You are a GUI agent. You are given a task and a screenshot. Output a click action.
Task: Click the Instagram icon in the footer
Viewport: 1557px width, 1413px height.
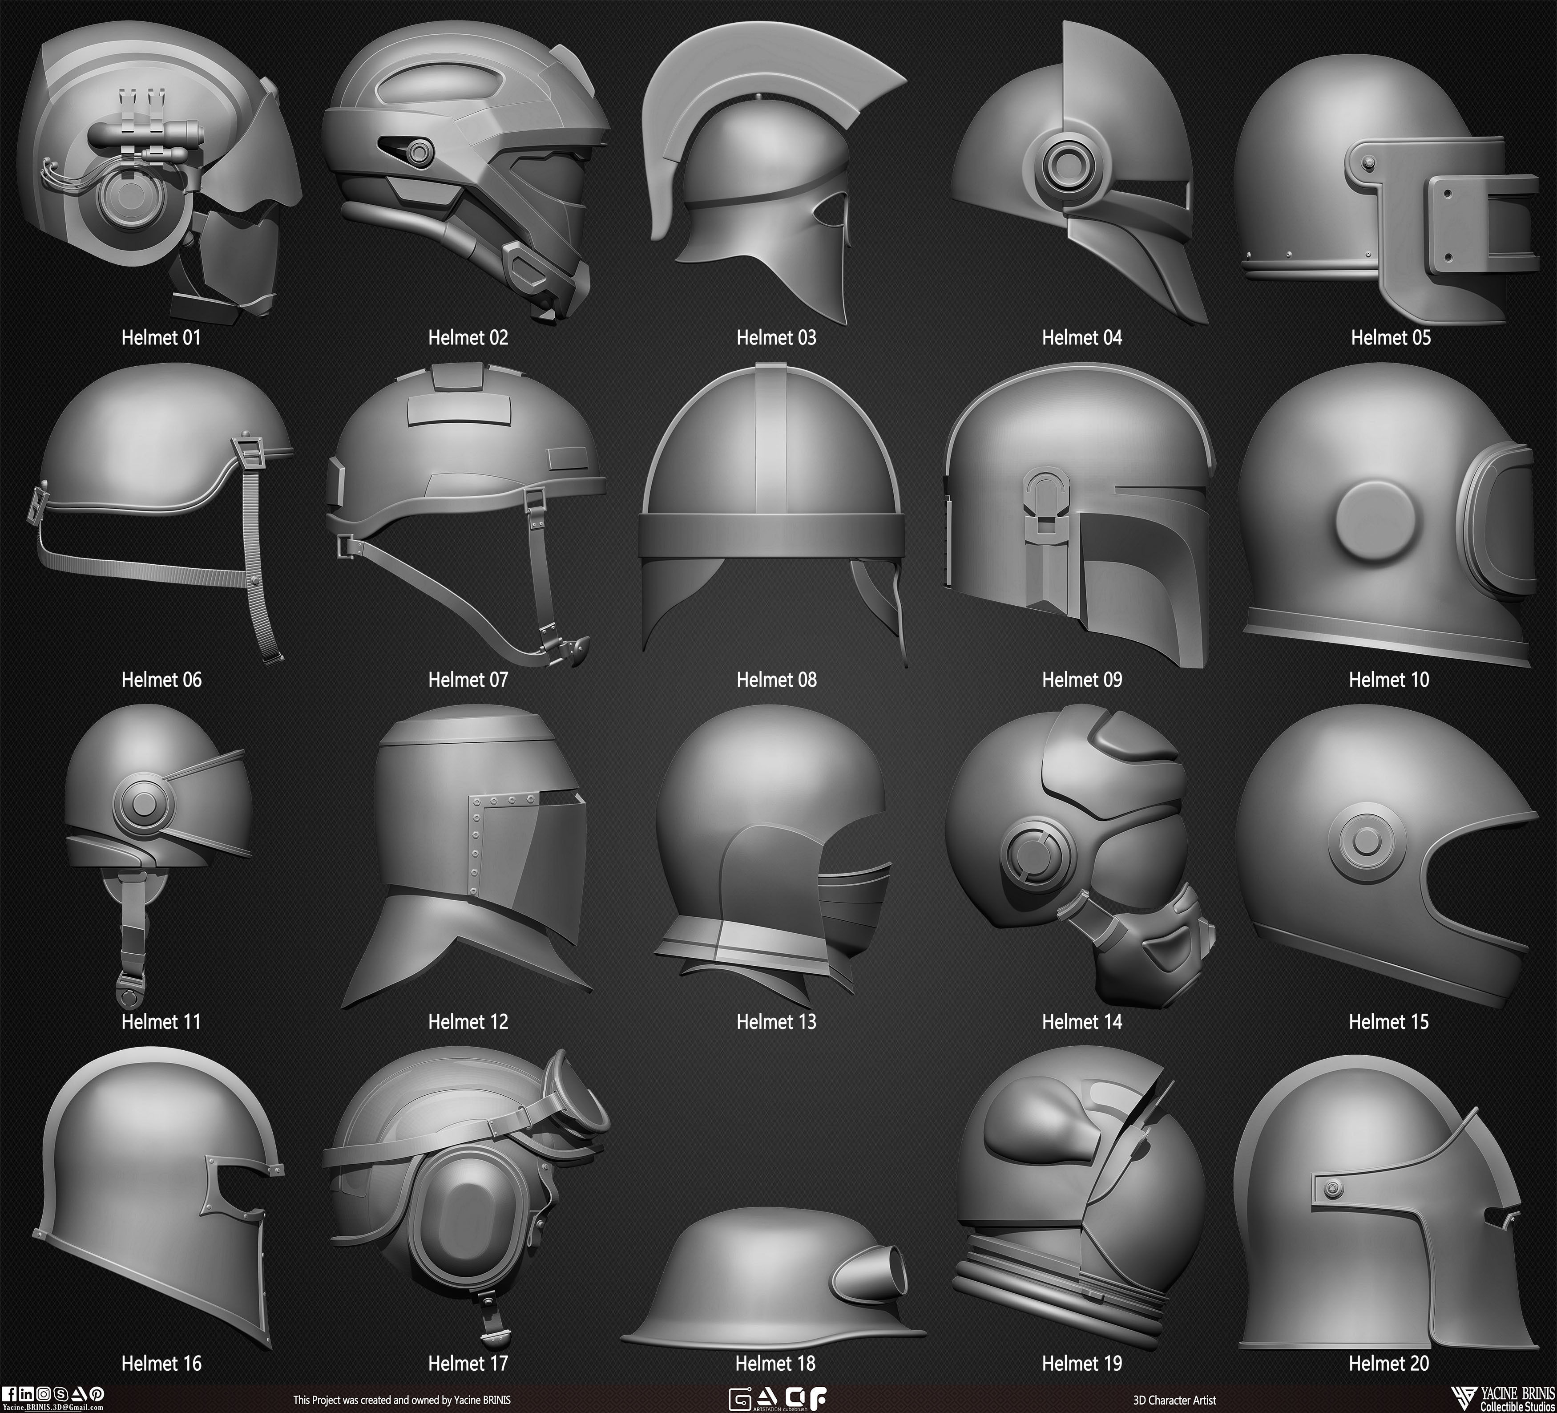click(43, 1394)
